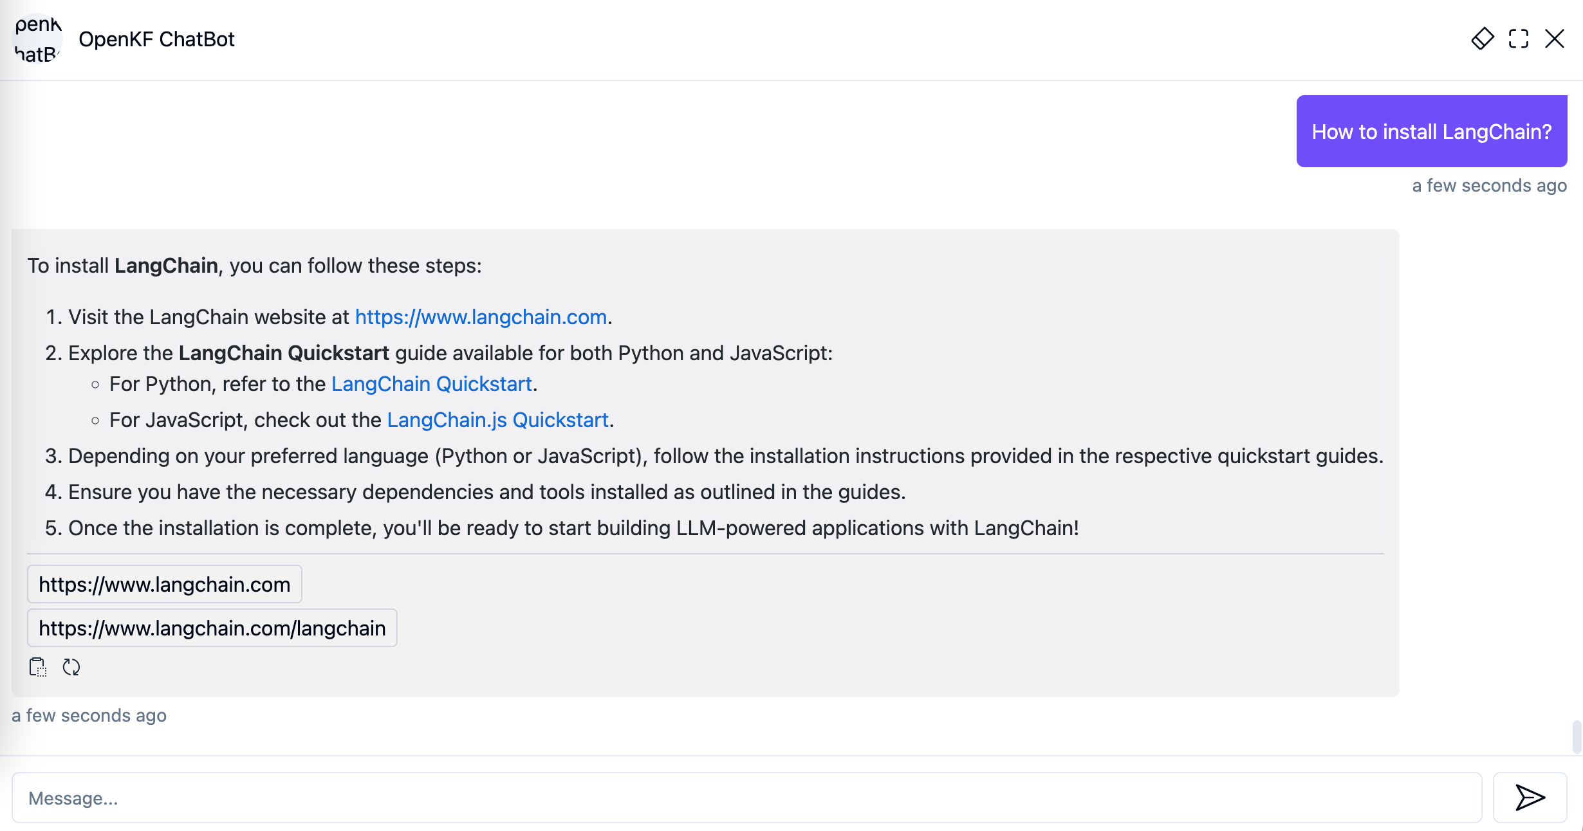Image resolution: width=1583 pixels, height=831 pixels.
Task: Click timestamp below the bot reply
Action: [x=89, y=715]
